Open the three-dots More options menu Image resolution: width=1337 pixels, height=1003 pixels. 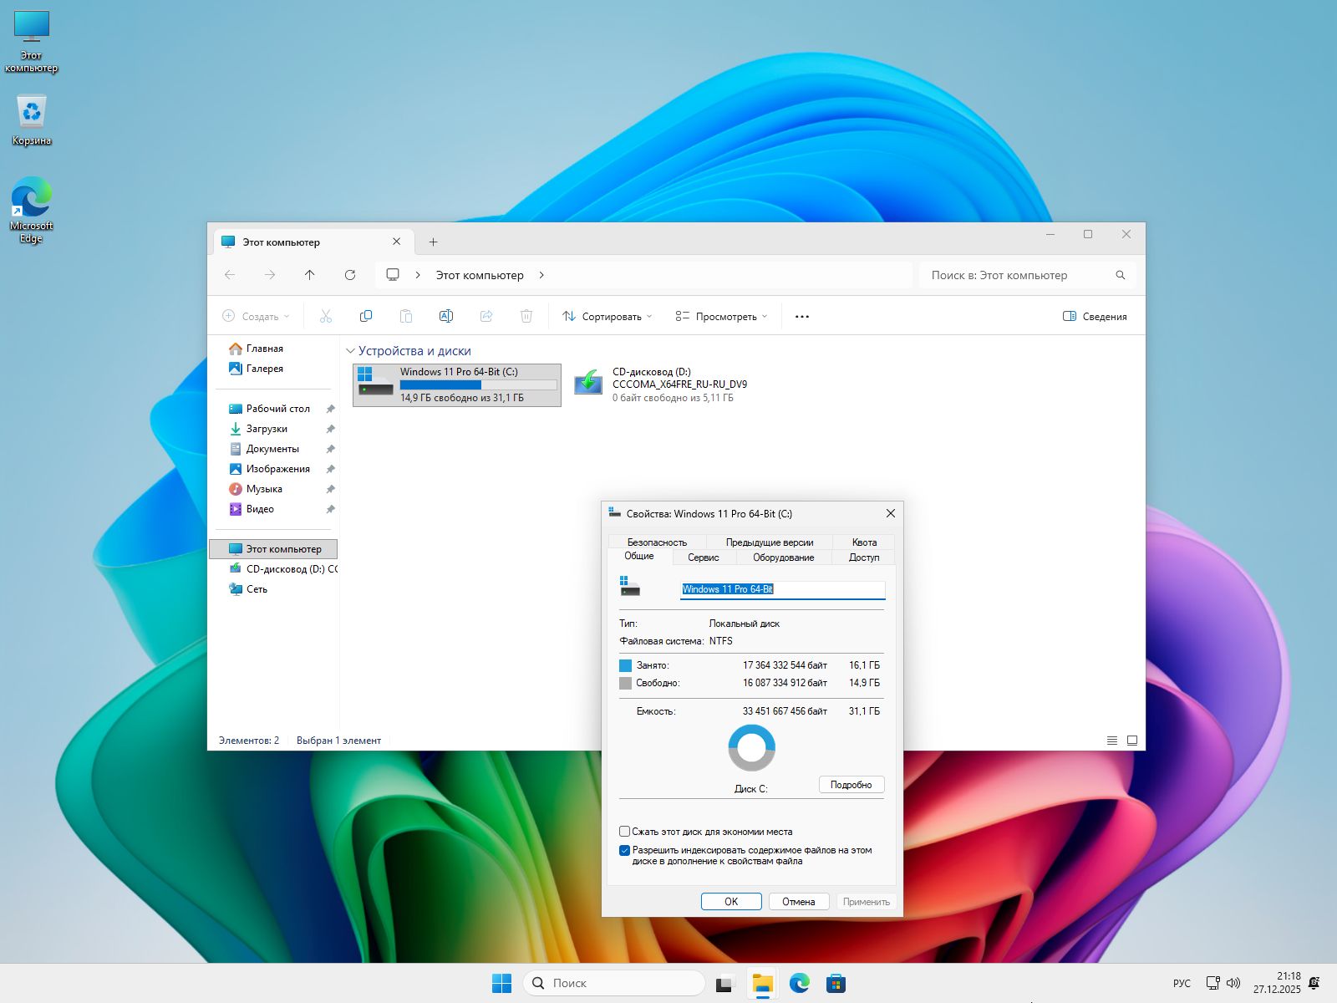[x=802, y=317]
